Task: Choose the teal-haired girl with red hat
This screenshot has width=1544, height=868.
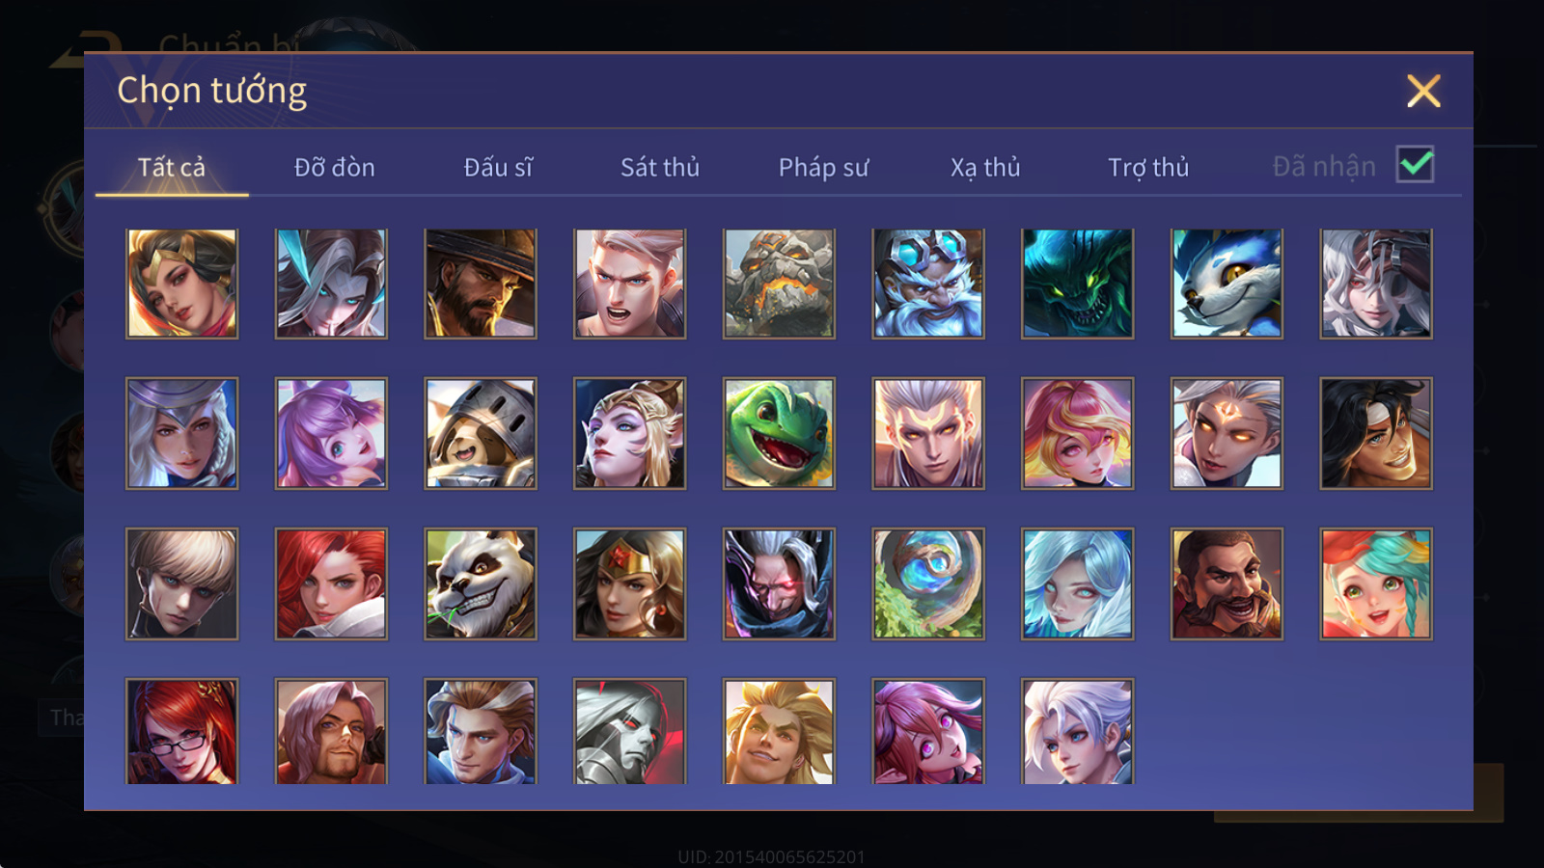Action: point(1376,583)
